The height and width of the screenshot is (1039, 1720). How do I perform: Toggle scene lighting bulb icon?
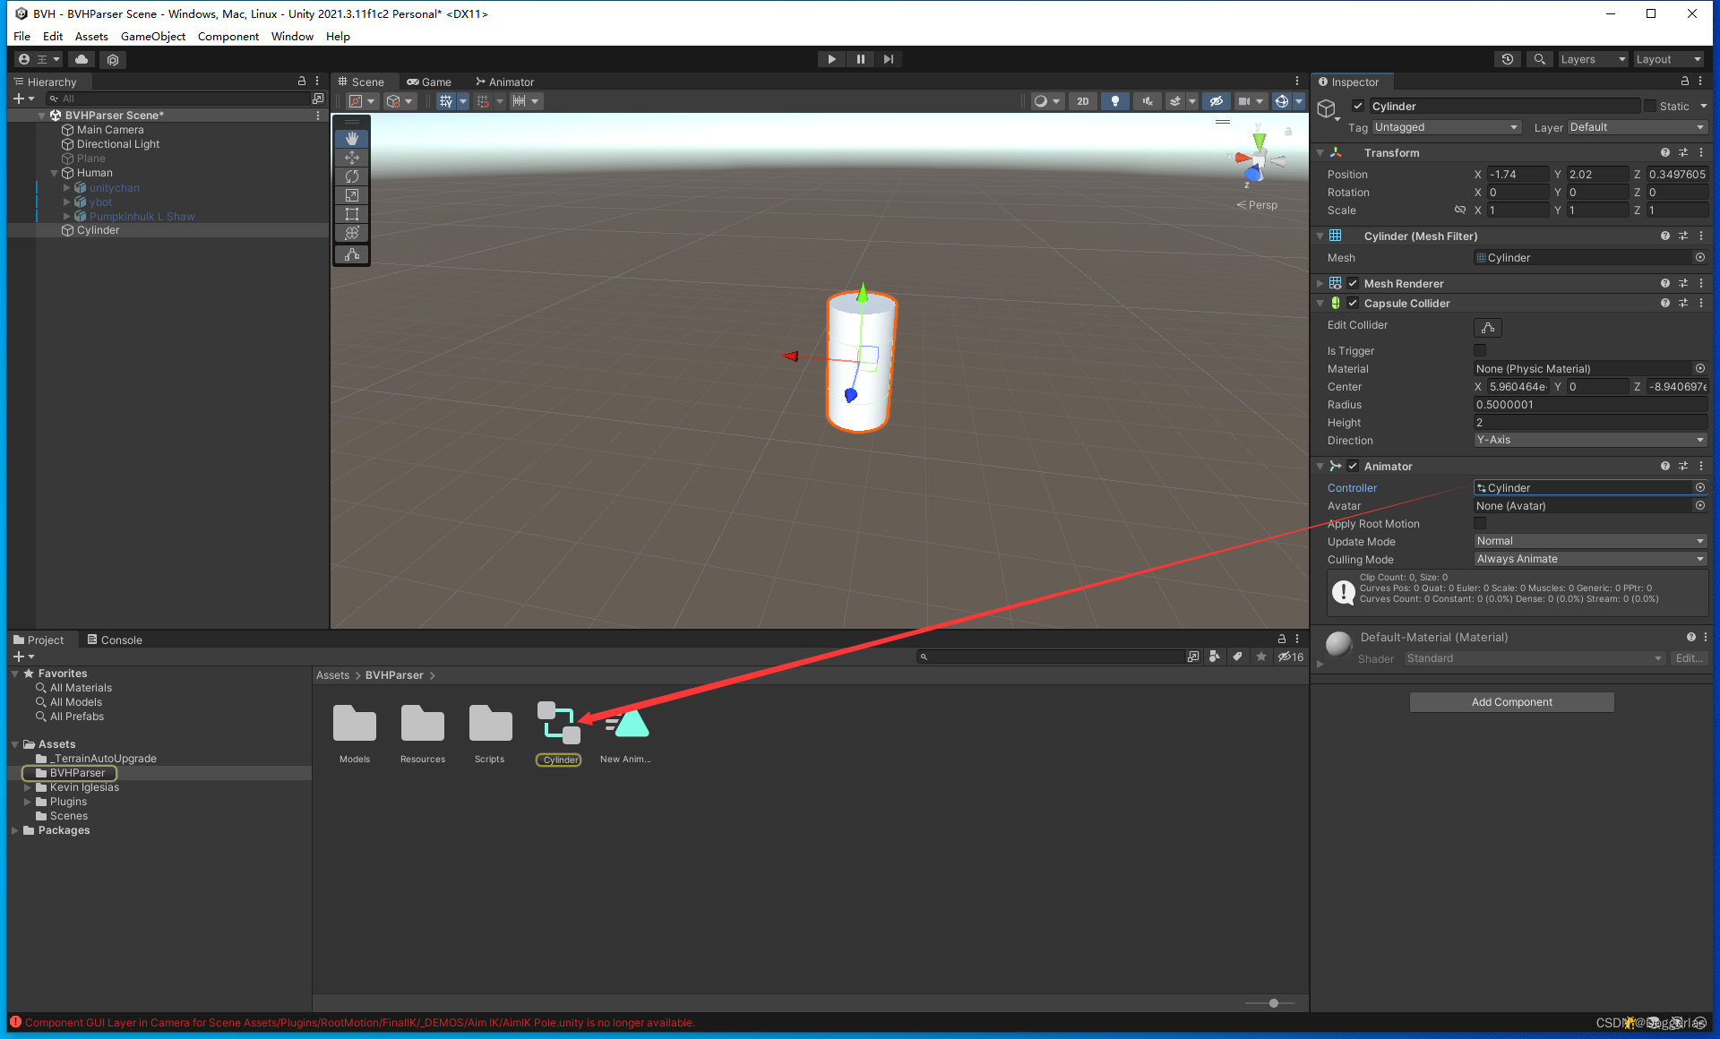pos(1114,101)
